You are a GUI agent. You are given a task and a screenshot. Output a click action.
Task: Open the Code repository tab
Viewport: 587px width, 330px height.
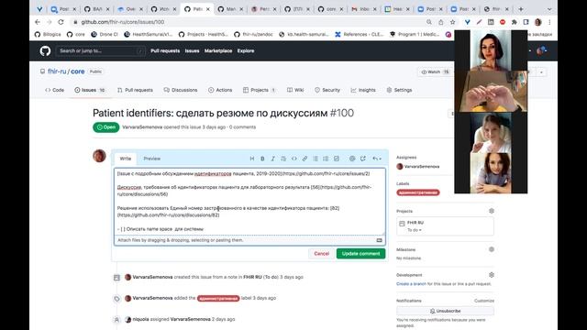[55, 90]
